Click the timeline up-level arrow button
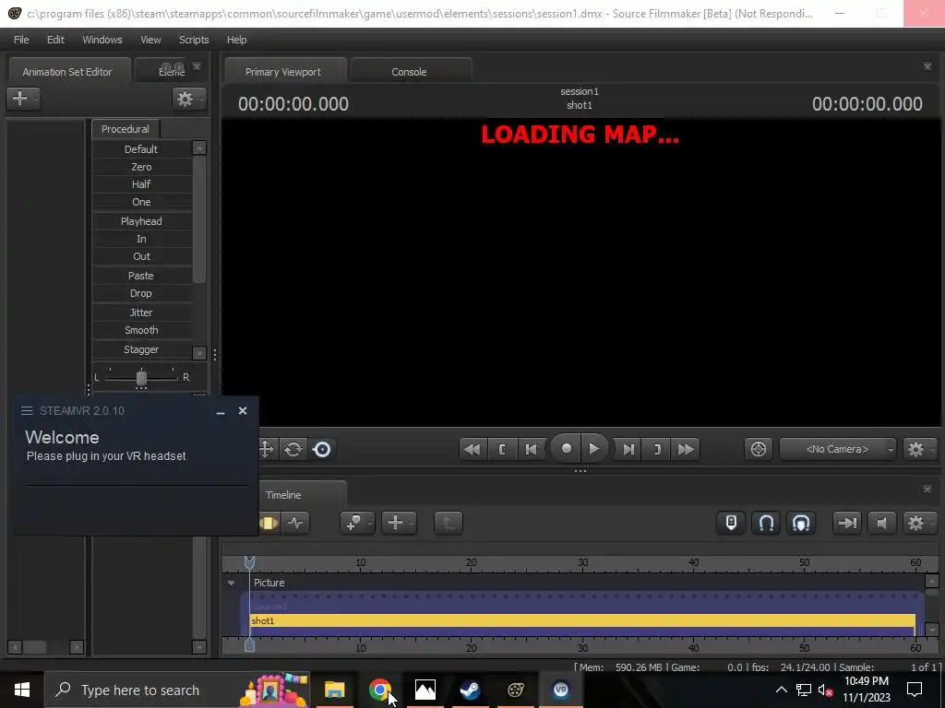 [449, 523]
